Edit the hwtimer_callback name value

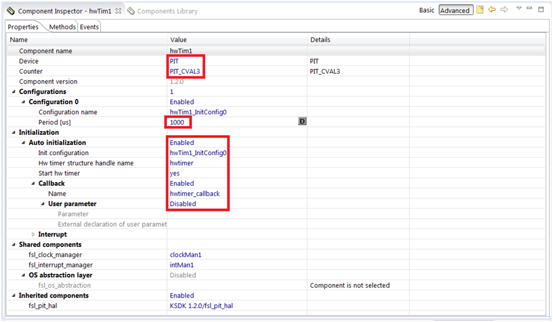[195, 194]
